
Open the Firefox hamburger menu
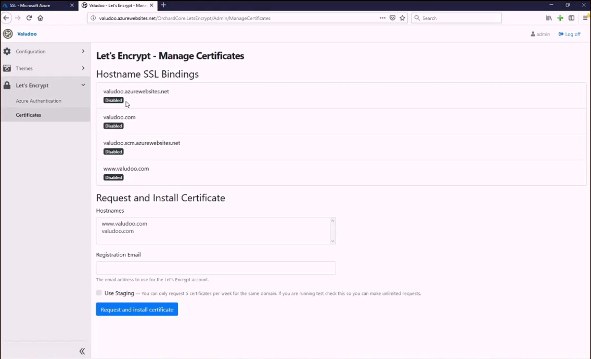[x=585, y=18]
